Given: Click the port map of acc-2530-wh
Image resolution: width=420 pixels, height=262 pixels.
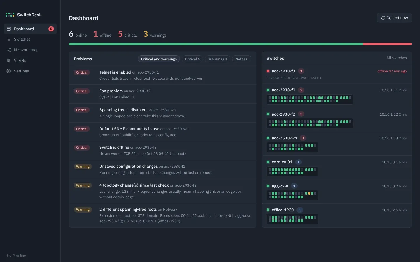Looking at the screenshot, I should pos(292,147).
